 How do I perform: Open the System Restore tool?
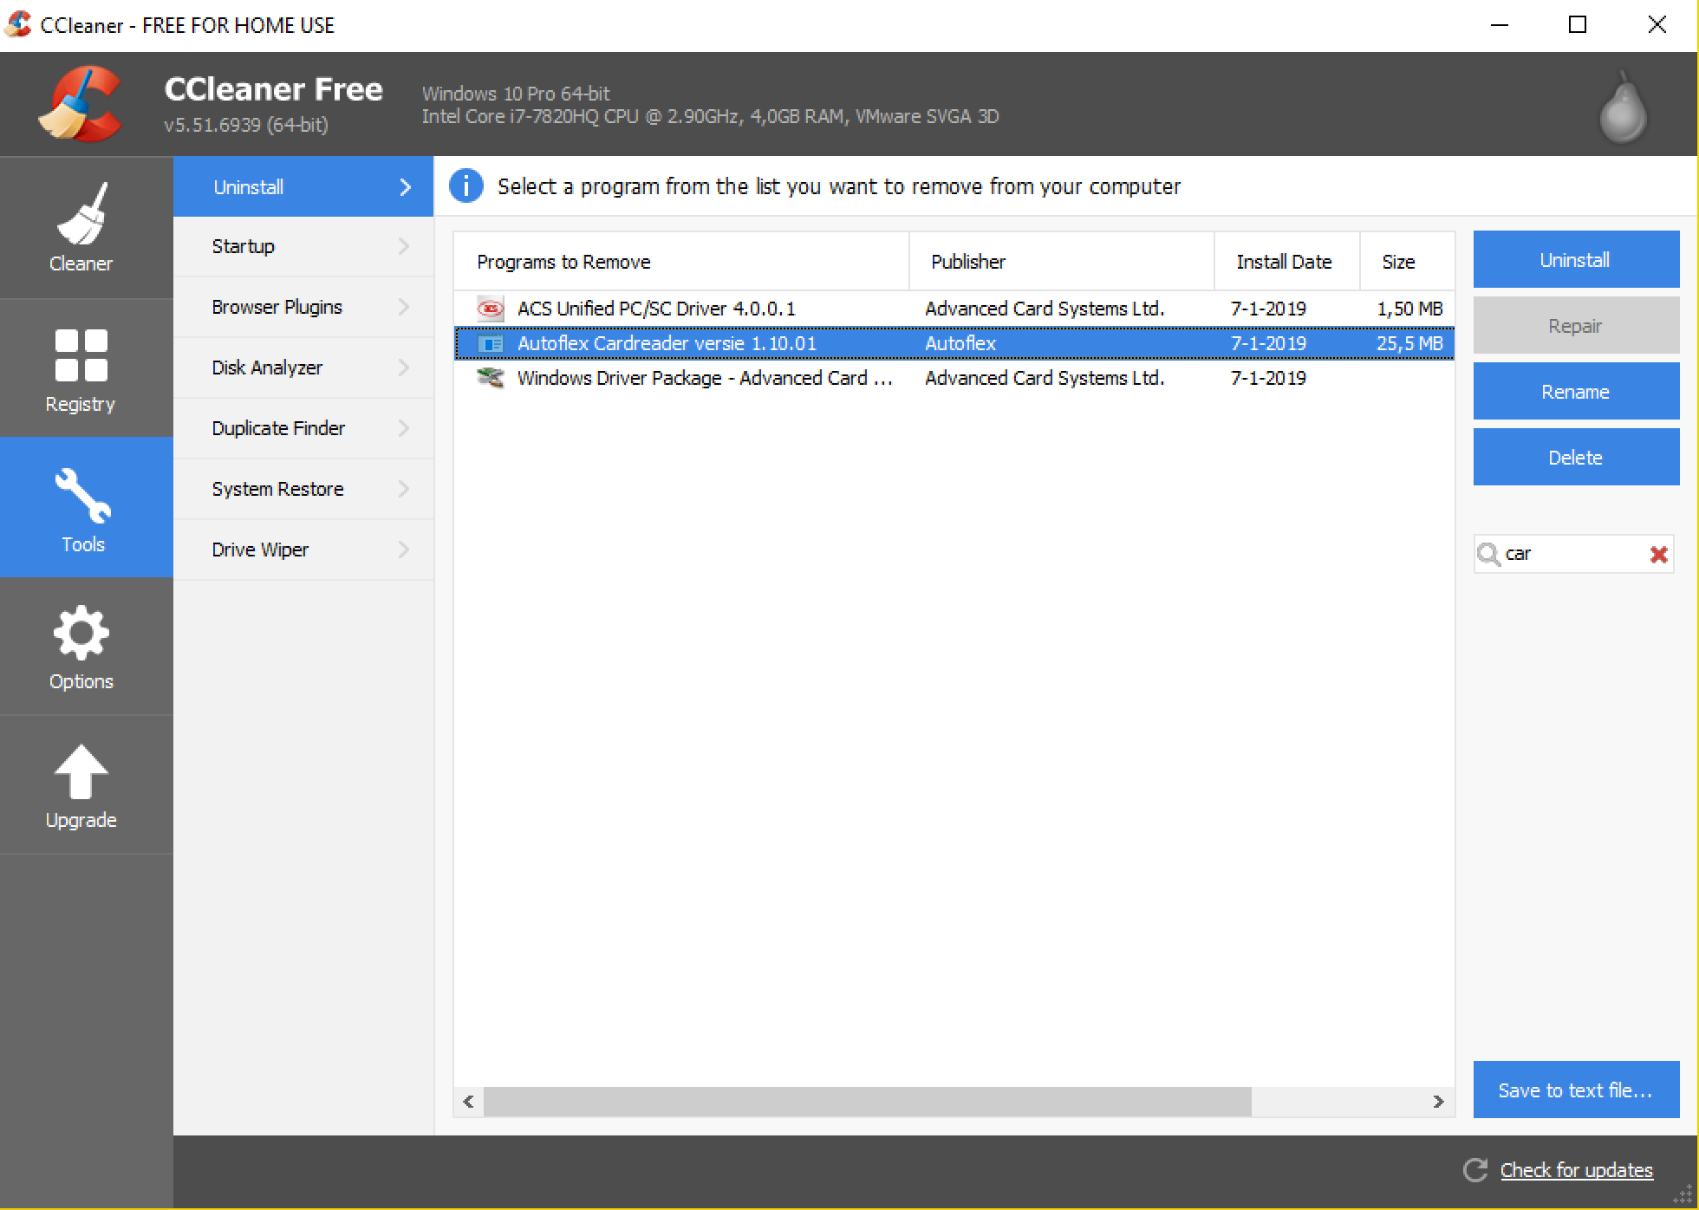(x=277, y=489)
